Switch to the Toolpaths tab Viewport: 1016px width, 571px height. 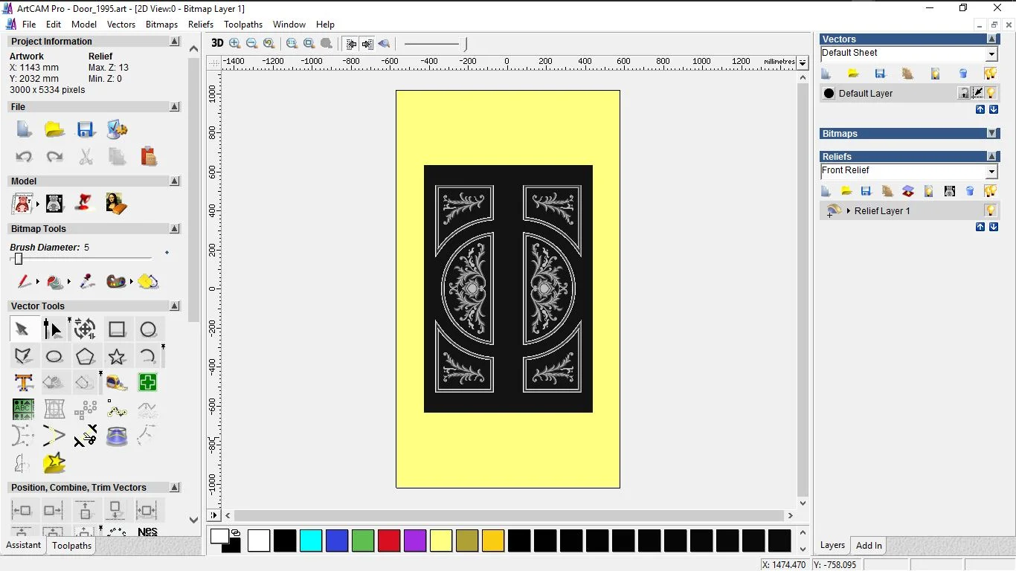71,545
